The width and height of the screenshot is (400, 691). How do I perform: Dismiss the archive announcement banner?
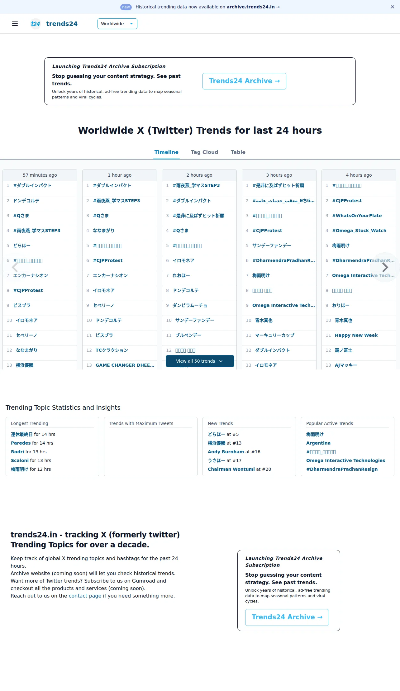393,7
